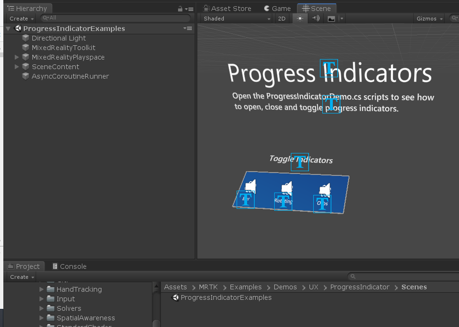
Task: Click the audio gizmo above the Orbs button
Action: coord(325,190)
